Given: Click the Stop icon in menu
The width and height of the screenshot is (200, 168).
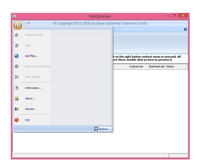Looking at the screenshot, I should point(17,45).
